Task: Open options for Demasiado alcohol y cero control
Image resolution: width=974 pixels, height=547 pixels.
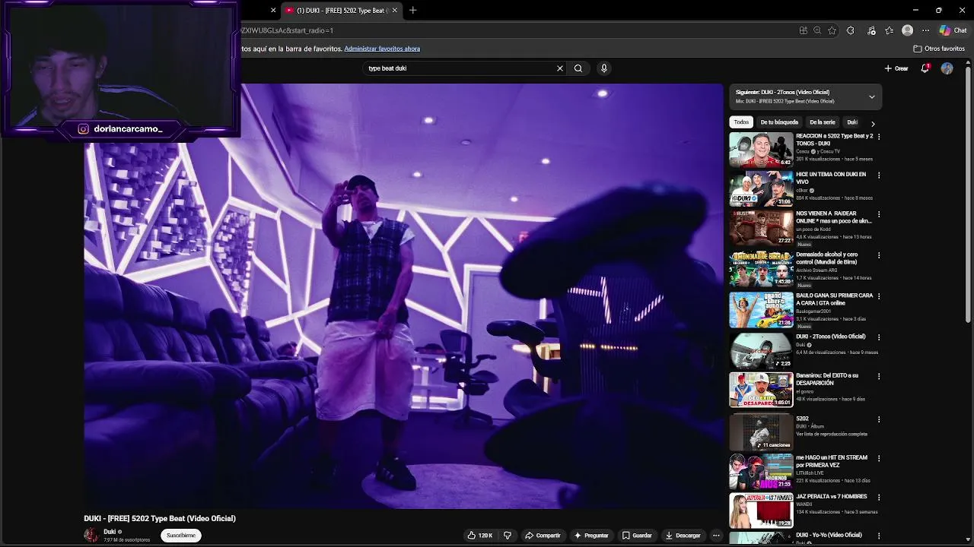Action: (879, 255)
